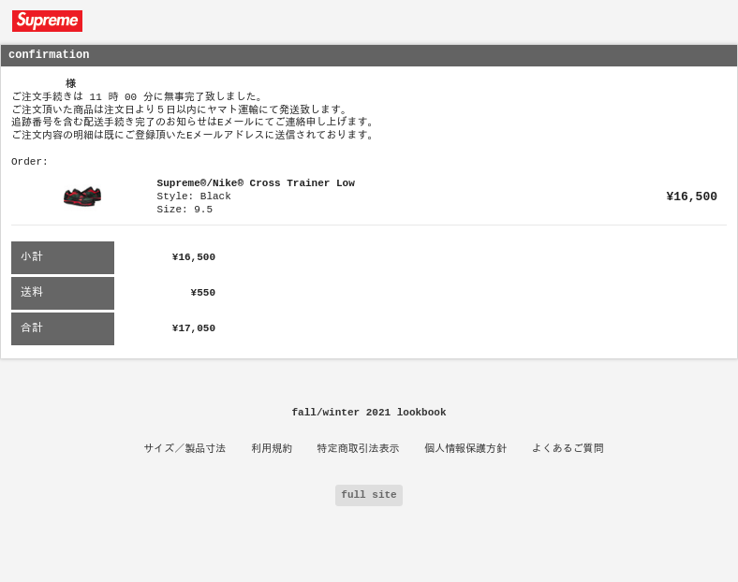This screenshot has width=738, height=582.
Task: Click the Supreme logo
Action: 47,22
